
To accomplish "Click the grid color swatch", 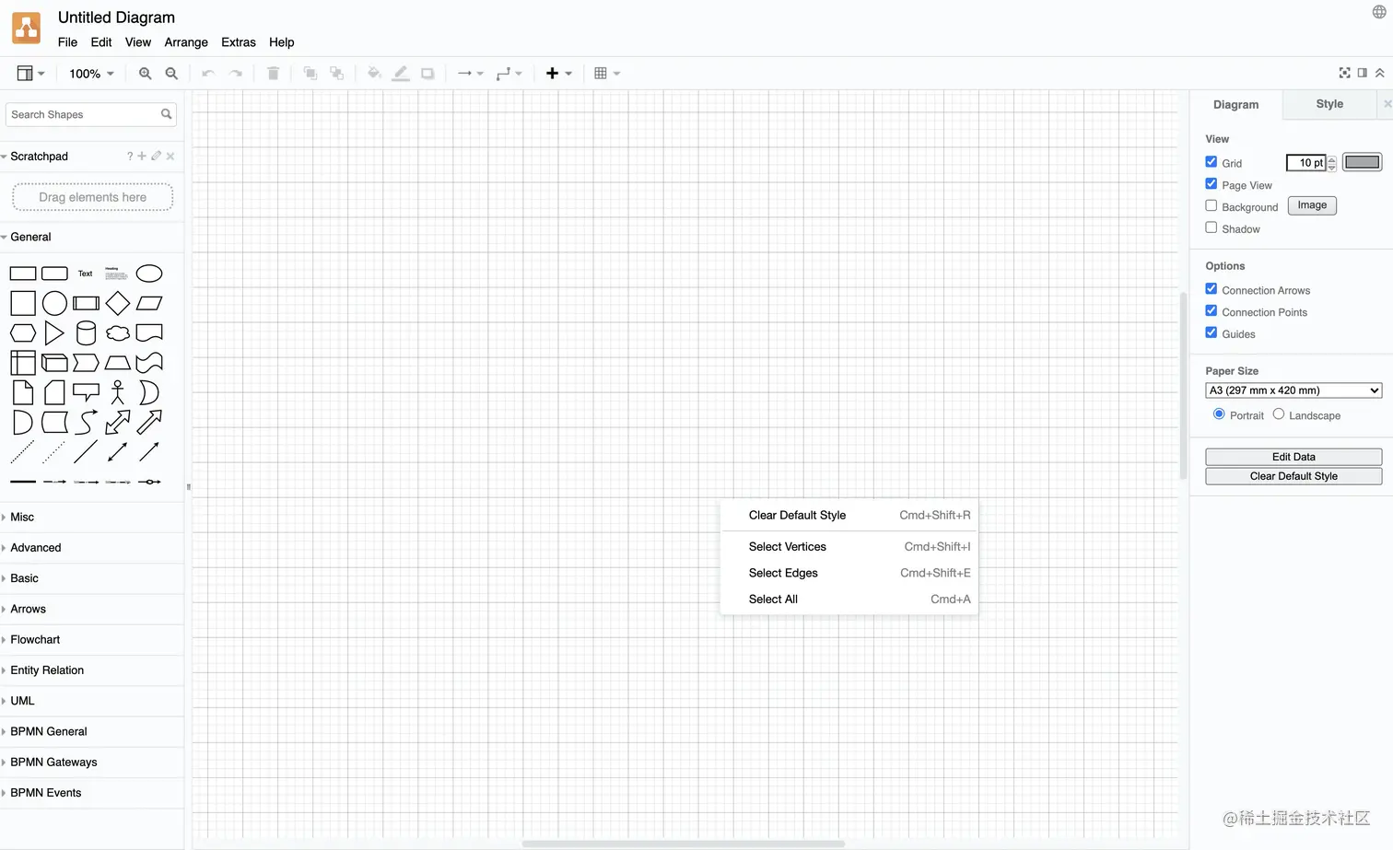I will (1362, 162).
